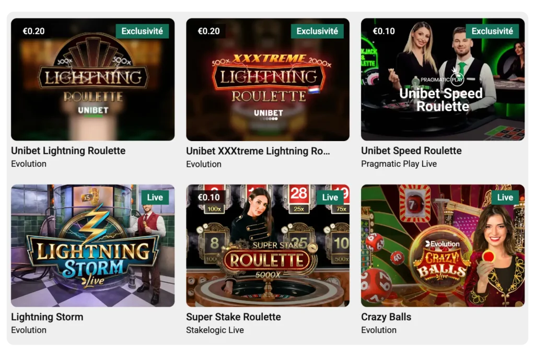Click the Unibet Speed Roulette title link
Image resolution: width=535 pixels, height=357 pixels.
point(411,151)
